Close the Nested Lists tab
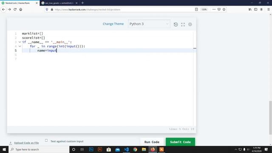The image size is (272, 153). point(37,3)
